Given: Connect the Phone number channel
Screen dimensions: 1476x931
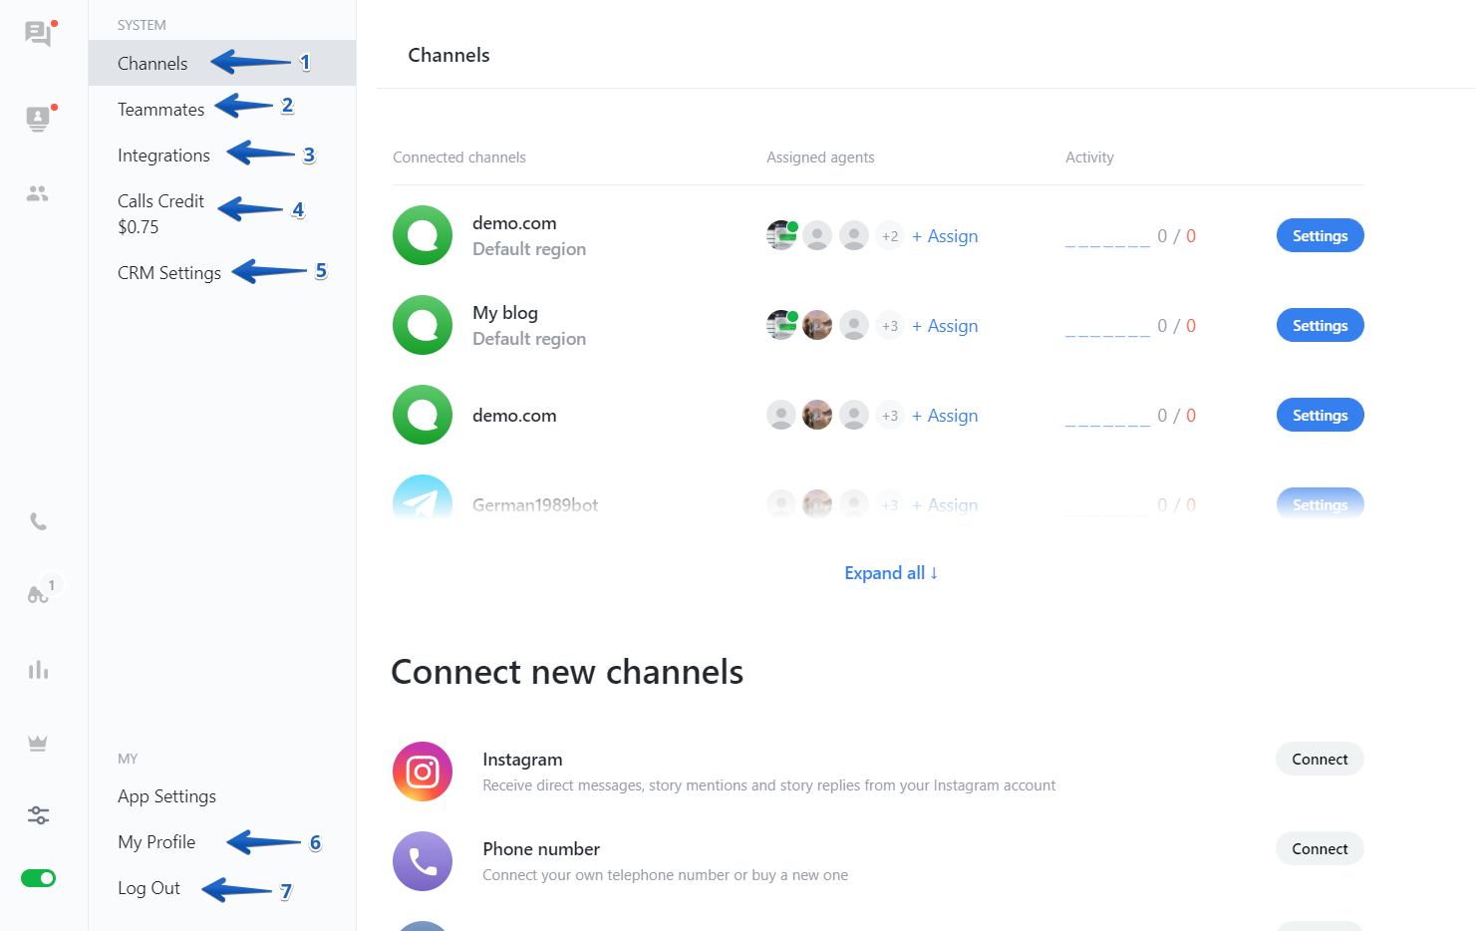Looking at the screenshot, I should point(1320,848).
